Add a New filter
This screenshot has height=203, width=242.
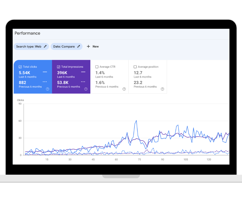[x=93, y=46]
